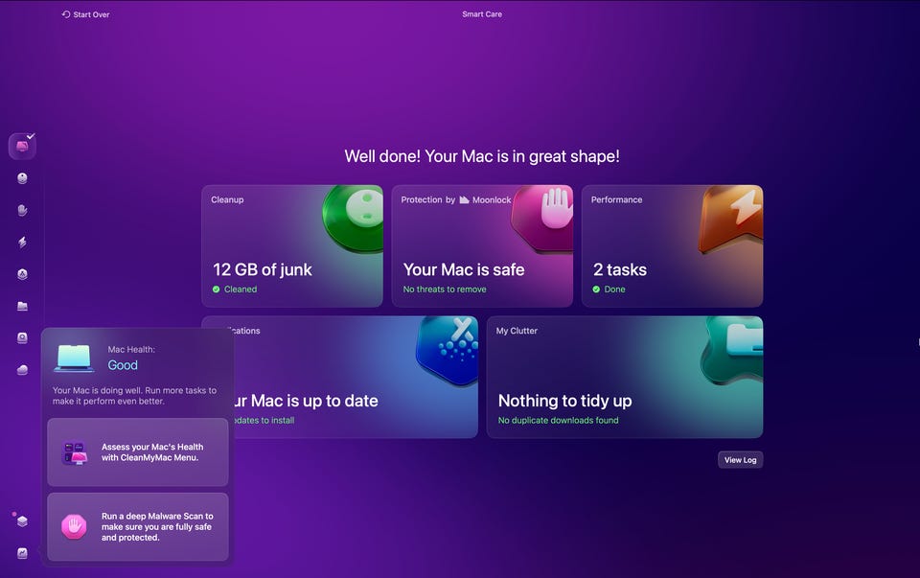Open the My Clutter Nothing to tidy up card

pyautogui.click(x=625, y=378)
